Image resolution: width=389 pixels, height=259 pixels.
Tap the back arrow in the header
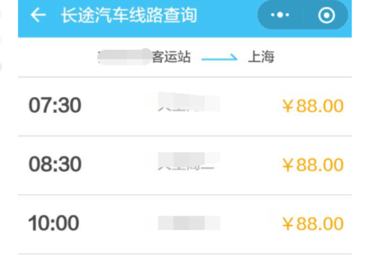tap(38, 16)
